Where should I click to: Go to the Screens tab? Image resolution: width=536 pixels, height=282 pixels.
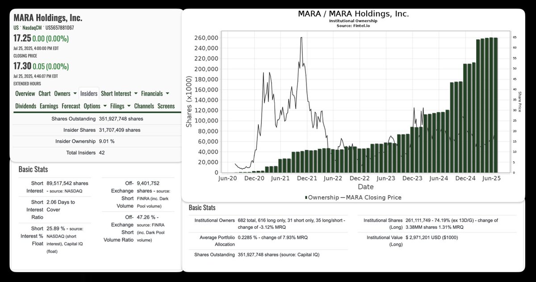click(x=166, y=106)
